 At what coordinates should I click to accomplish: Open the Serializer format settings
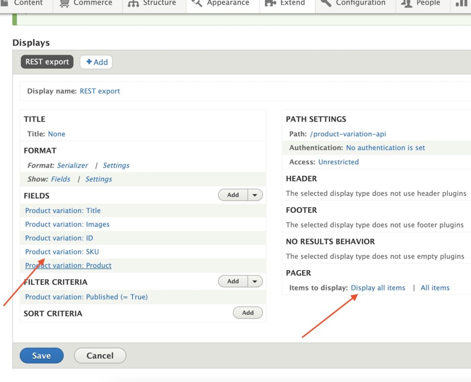(116, 165)
